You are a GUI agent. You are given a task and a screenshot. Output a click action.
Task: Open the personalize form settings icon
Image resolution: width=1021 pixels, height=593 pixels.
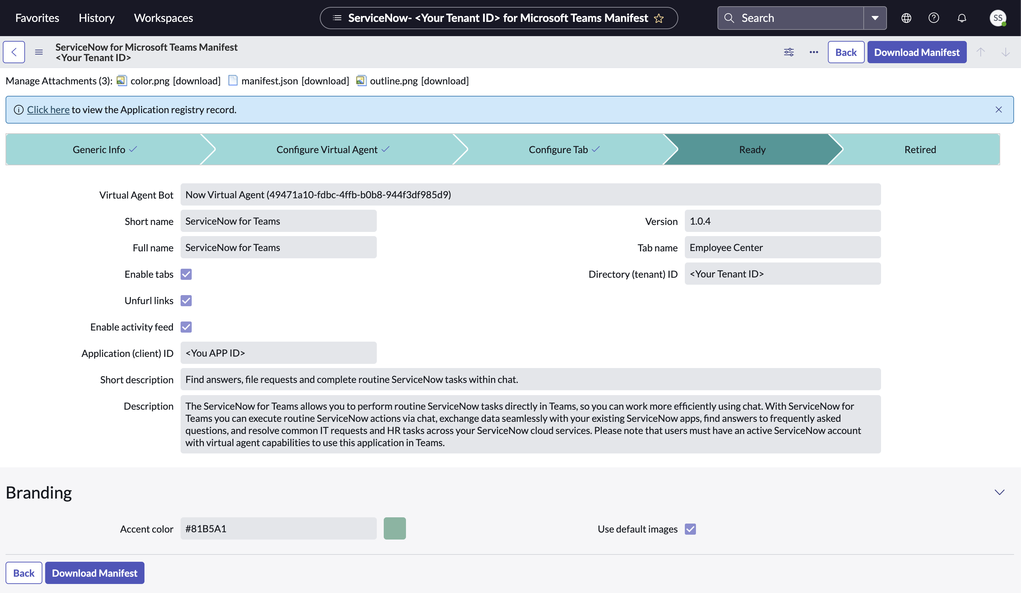tap(788, 52)
